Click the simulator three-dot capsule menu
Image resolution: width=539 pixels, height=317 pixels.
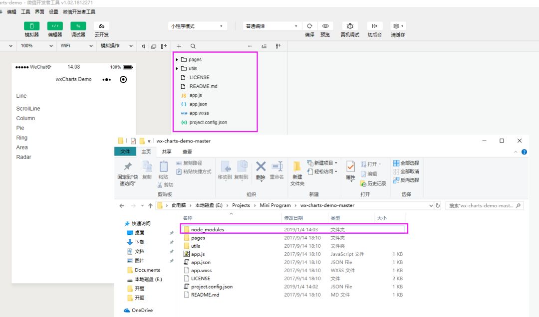click(107, 80)
